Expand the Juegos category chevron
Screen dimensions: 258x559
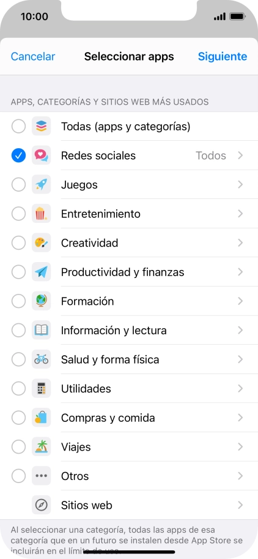click(240, 185)
